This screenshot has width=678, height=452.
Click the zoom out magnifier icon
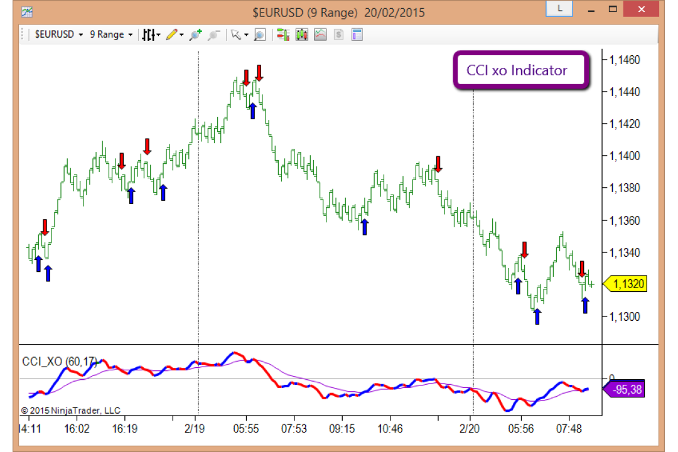tap(213, 35)
